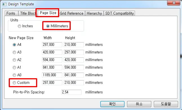Switch to the Fonts tab
The image size is (182, 110).
[11, 14]
